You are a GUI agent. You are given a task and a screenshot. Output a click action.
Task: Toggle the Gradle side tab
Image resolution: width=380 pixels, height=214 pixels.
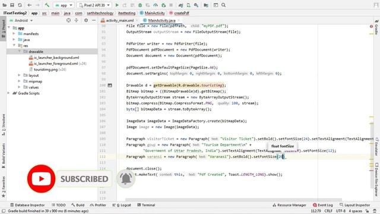[376, 27]
